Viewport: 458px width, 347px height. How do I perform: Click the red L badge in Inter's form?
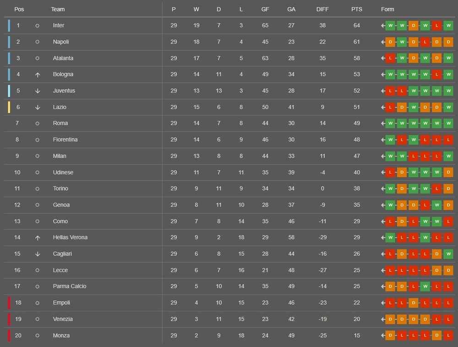436,26
